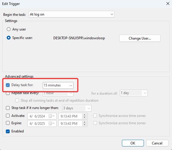Tick the Expire checkbox
This screenshot has height=150, width=172.
[8, 123]
